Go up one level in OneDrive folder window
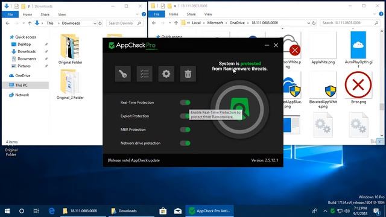386x217 pixels. coord(176,23)
